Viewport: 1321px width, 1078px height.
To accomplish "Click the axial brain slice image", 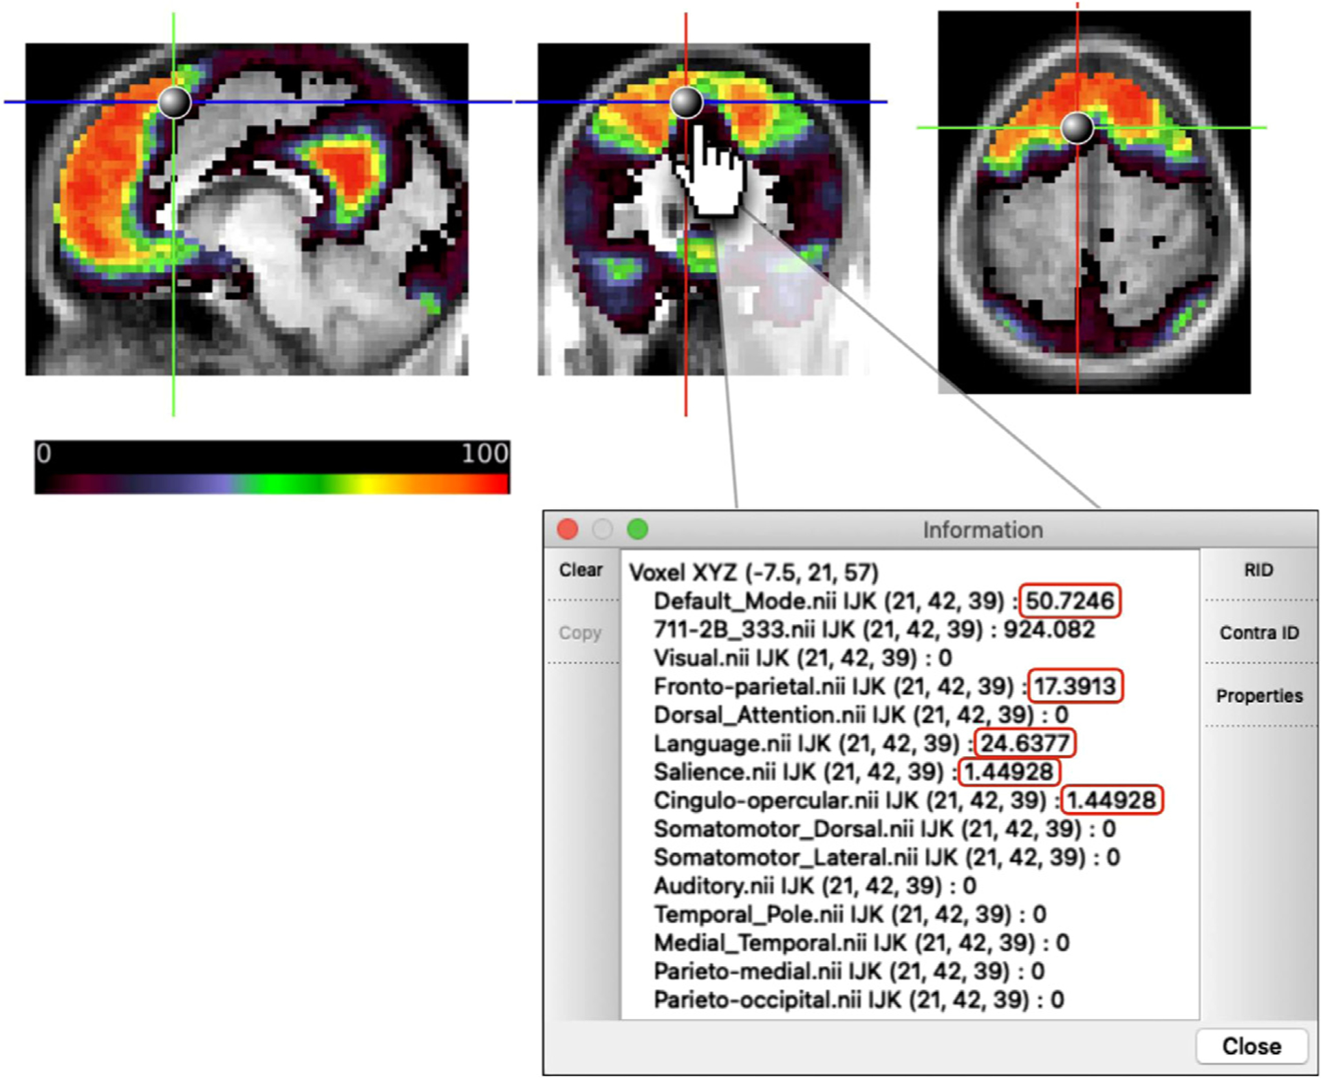I will coord(1094,202).
